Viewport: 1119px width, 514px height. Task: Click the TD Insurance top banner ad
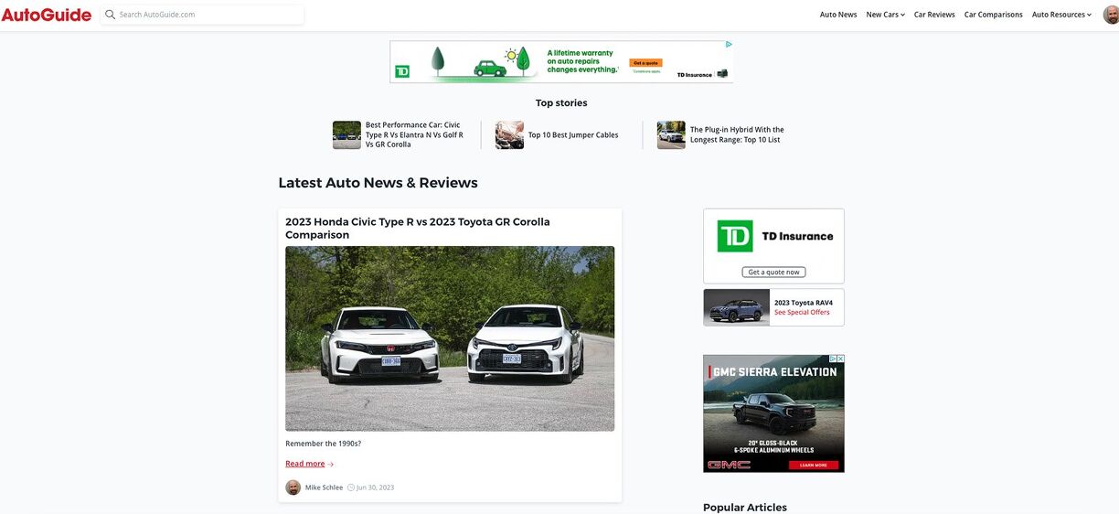pos(561,61)
